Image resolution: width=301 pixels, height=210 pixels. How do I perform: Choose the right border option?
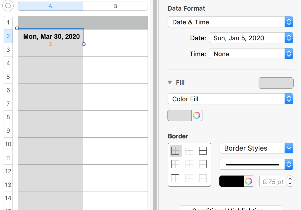point(203,164)
